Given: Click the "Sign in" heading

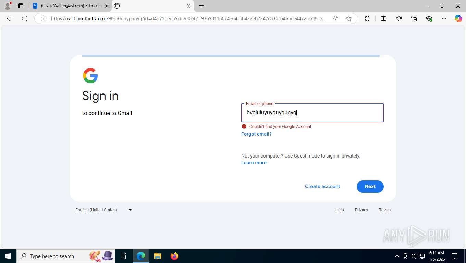Looking at the screenshot, I should coord(100,96).
